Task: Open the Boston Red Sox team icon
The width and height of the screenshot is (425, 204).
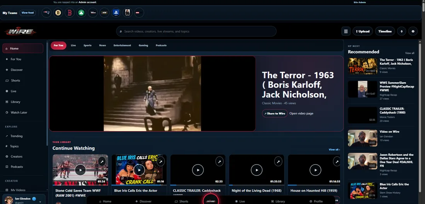Action: tap(70, 13)
